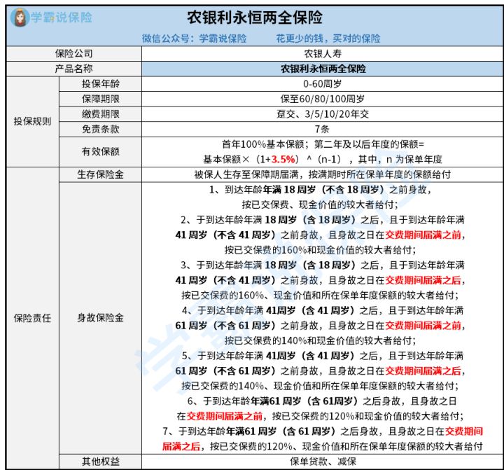
Task: Click the slogan 花更少的钱，买对的保险
Action: pyautogui.click(x=328, y=39)
